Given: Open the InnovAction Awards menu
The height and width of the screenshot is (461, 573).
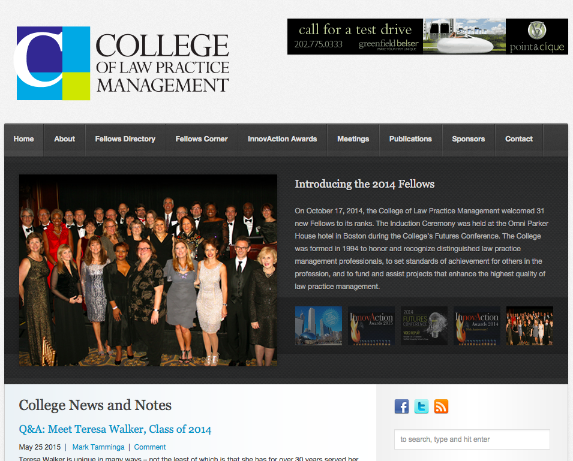Looking at the screenshot, I should tap(282, 139).
